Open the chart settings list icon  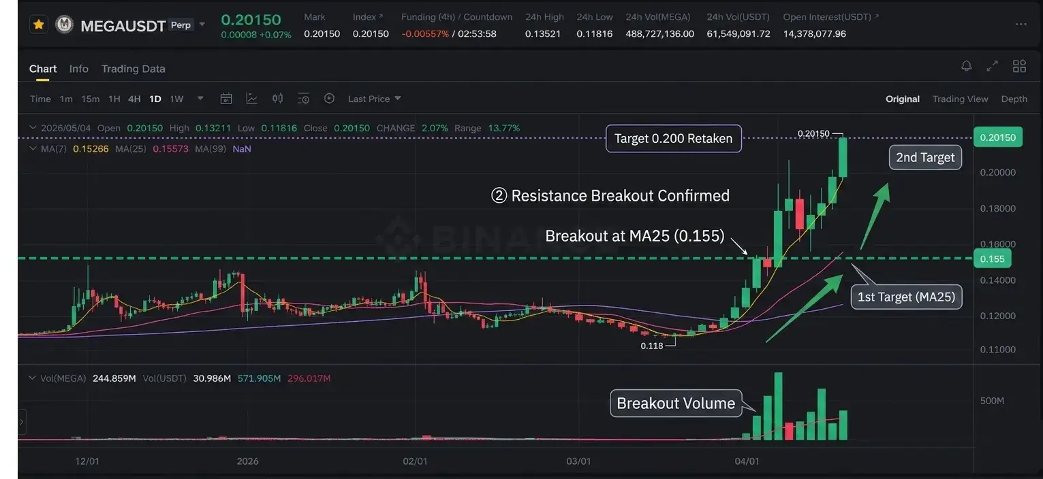304,99
